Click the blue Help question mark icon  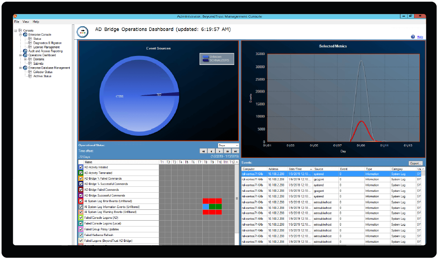[x=413, y=37]
